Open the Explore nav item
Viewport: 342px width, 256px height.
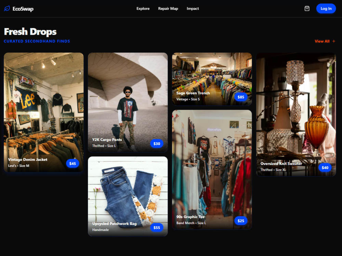click(x=143, y=9)
